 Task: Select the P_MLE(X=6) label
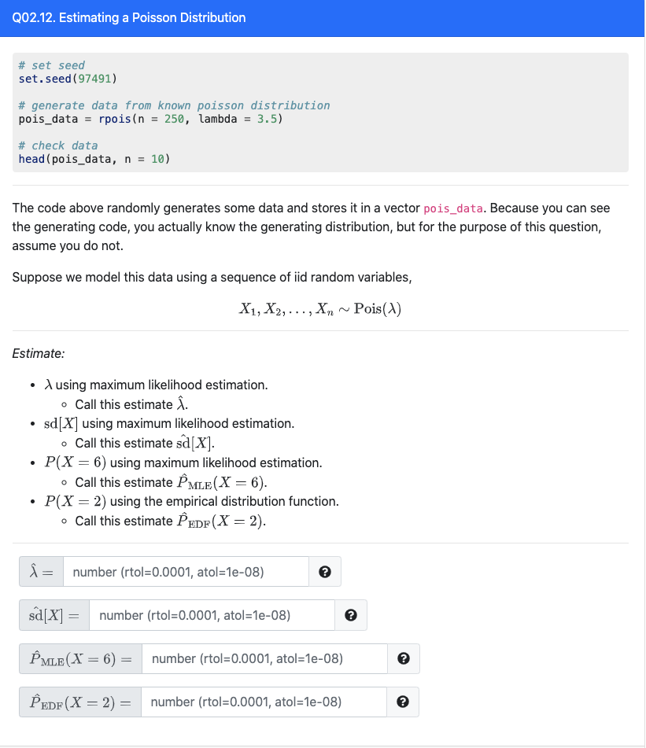point(79,658)
